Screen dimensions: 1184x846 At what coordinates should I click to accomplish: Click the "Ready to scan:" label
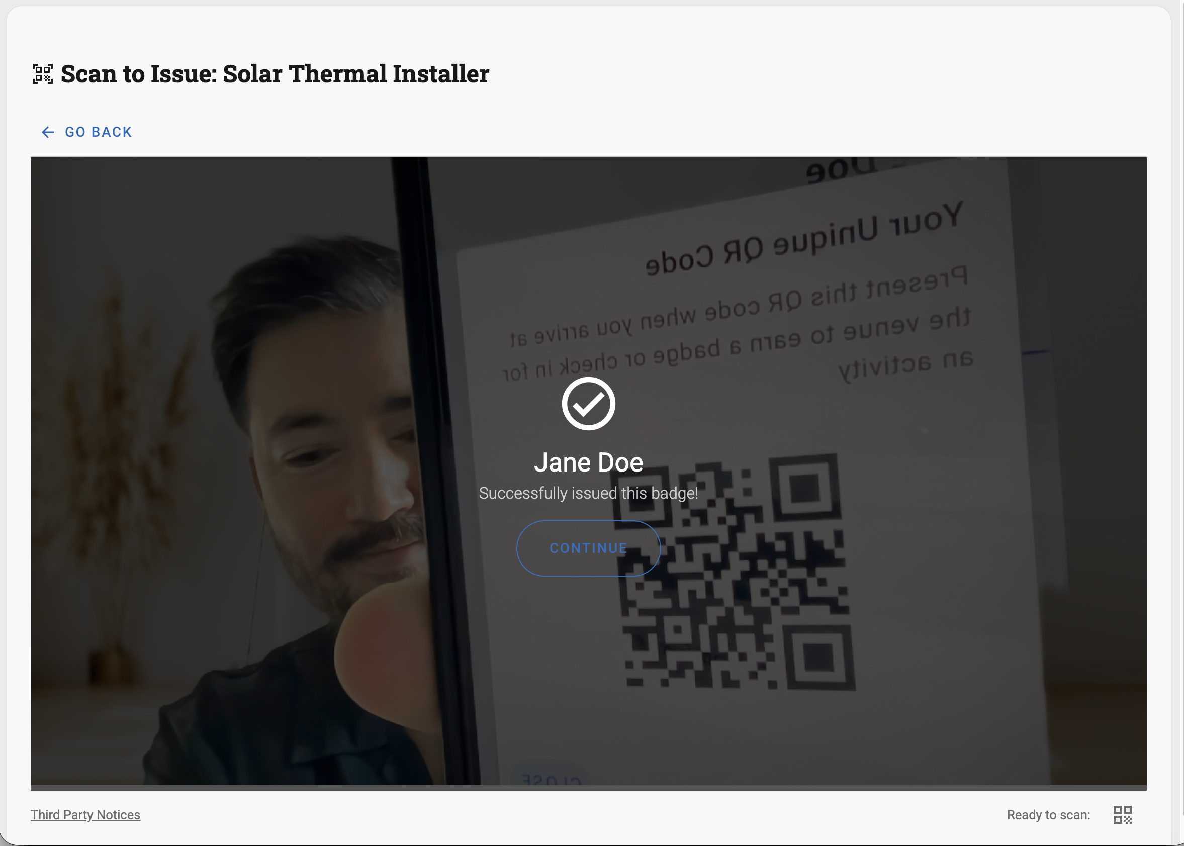tap(1048, 815)
